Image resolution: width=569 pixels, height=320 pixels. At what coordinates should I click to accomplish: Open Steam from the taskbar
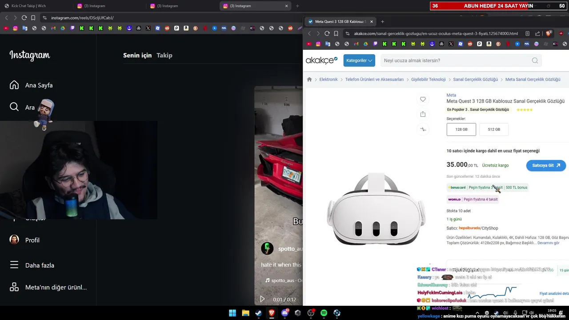click(258, 313)
